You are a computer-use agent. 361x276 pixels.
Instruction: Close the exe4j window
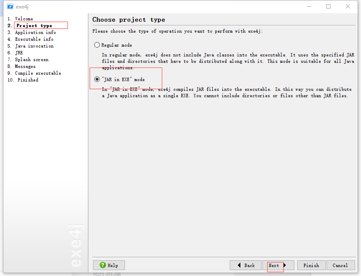(348, 6)
